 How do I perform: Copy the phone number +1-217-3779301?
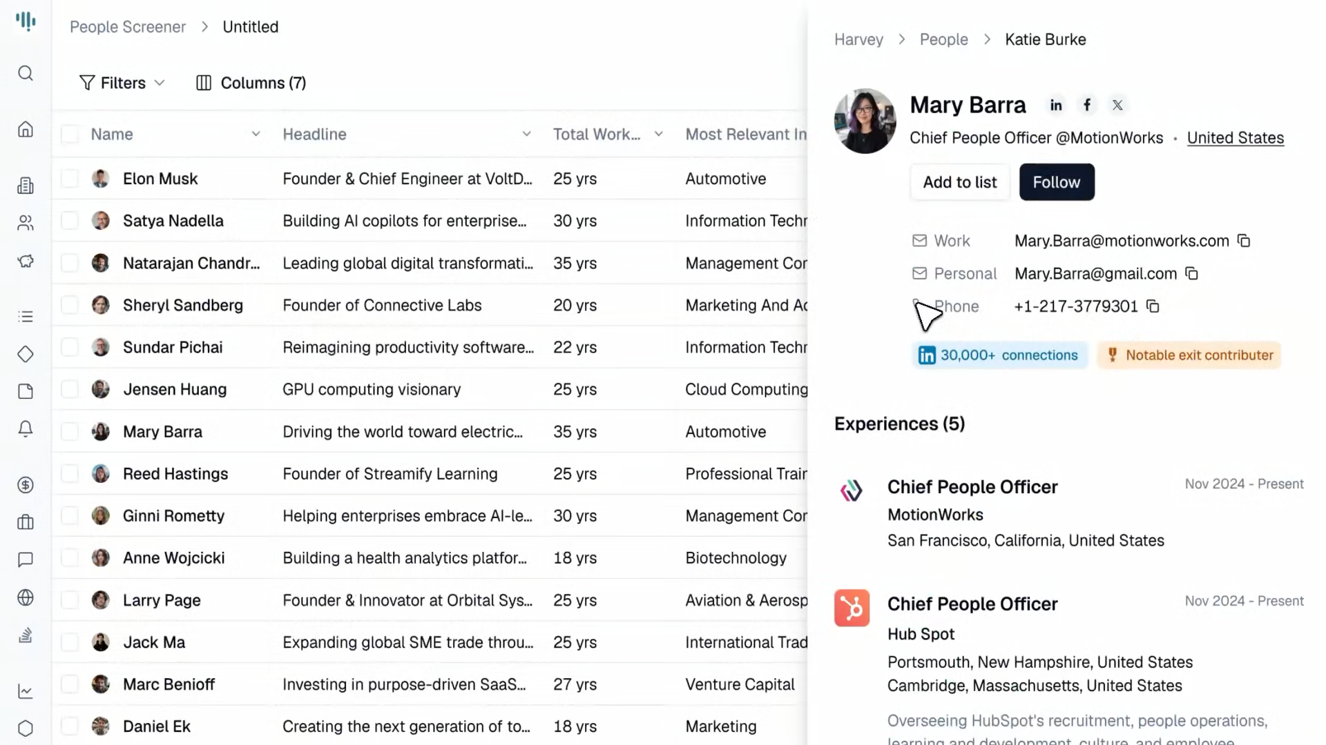coord(1153,306)
